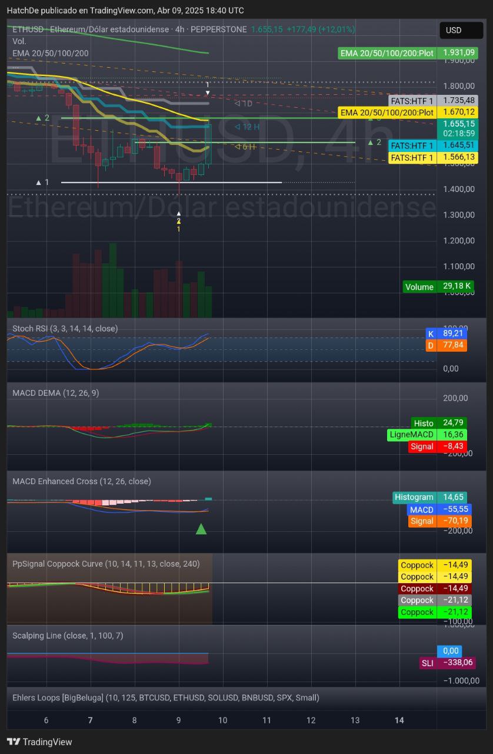The width and height of the screenshot is (493, 754).
Task: Click the 12 H timeframe marker on chart
Action: [x=247, y=127]
